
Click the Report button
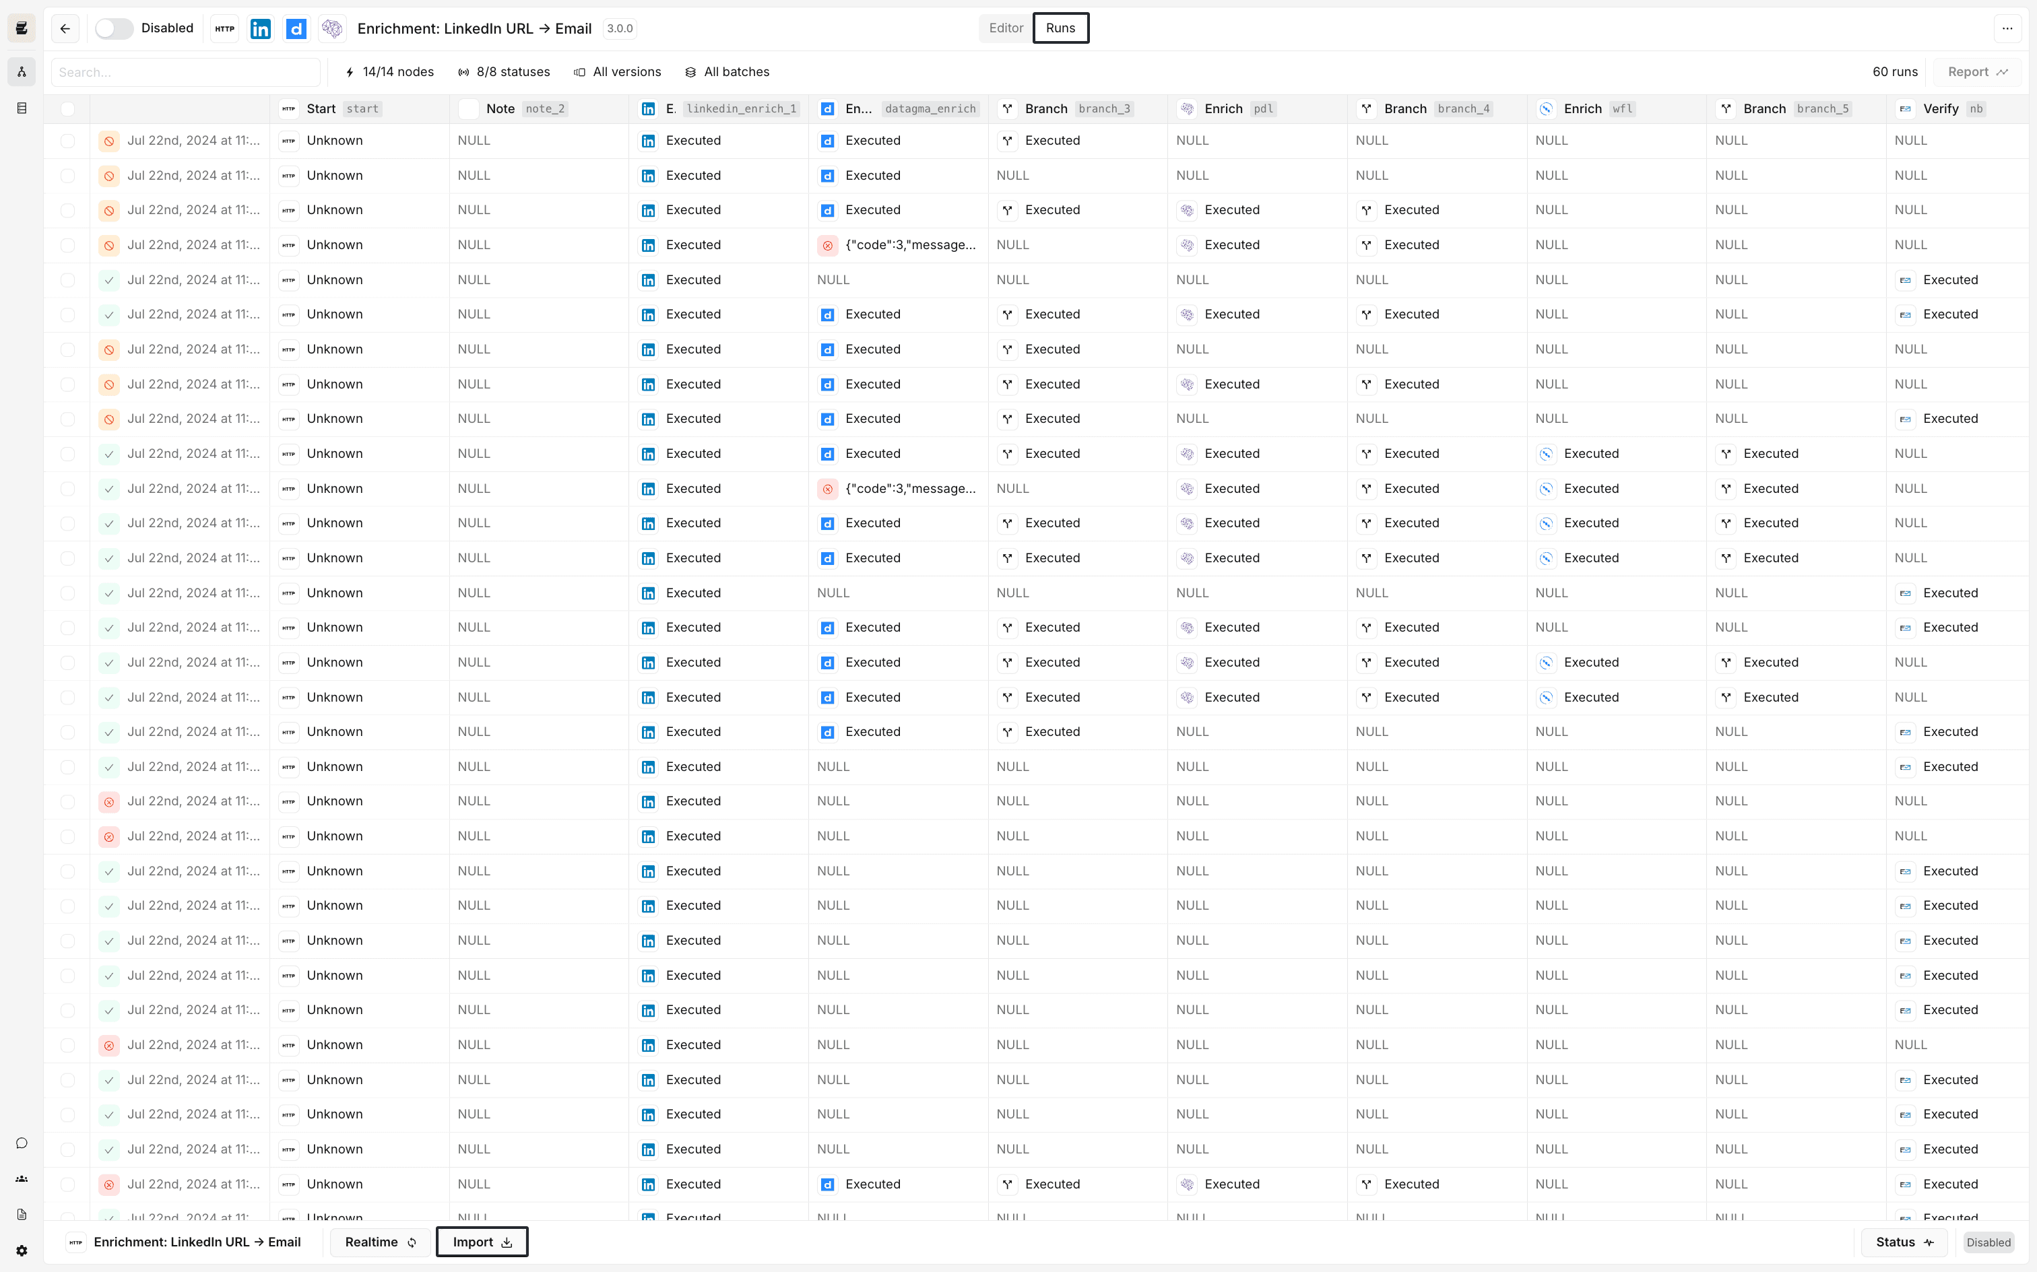[x=1978, y=72]
